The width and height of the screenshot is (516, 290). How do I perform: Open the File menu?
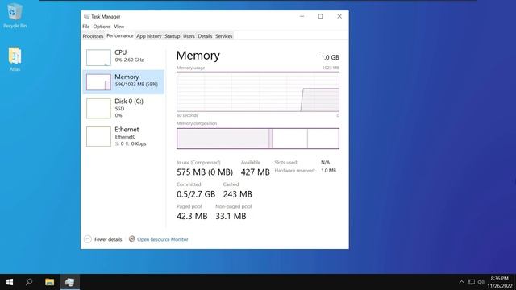pos(86,27)
